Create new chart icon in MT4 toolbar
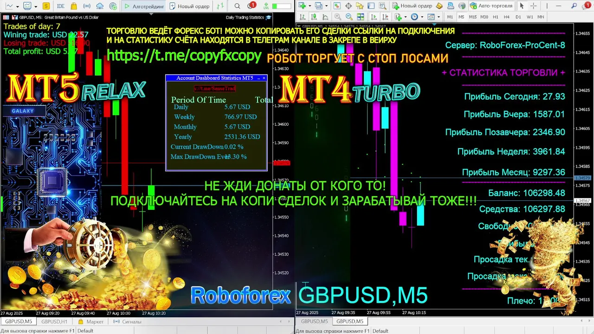594x334 pixels. (x=302, y=6)
